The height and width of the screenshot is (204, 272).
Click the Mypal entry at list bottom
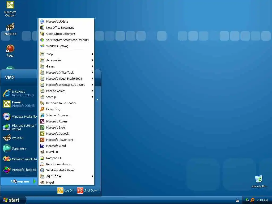tap(66, 182)
